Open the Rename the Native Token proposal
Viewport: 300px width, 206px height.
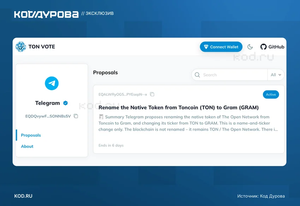click(x=179, y=107)
